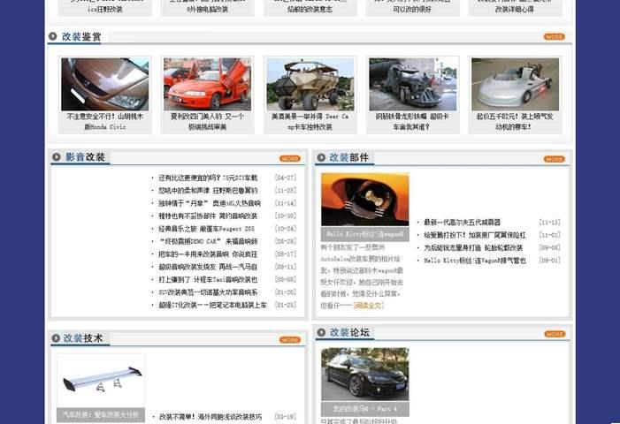Open the black sedan forum thumbnail

(364, 375)
